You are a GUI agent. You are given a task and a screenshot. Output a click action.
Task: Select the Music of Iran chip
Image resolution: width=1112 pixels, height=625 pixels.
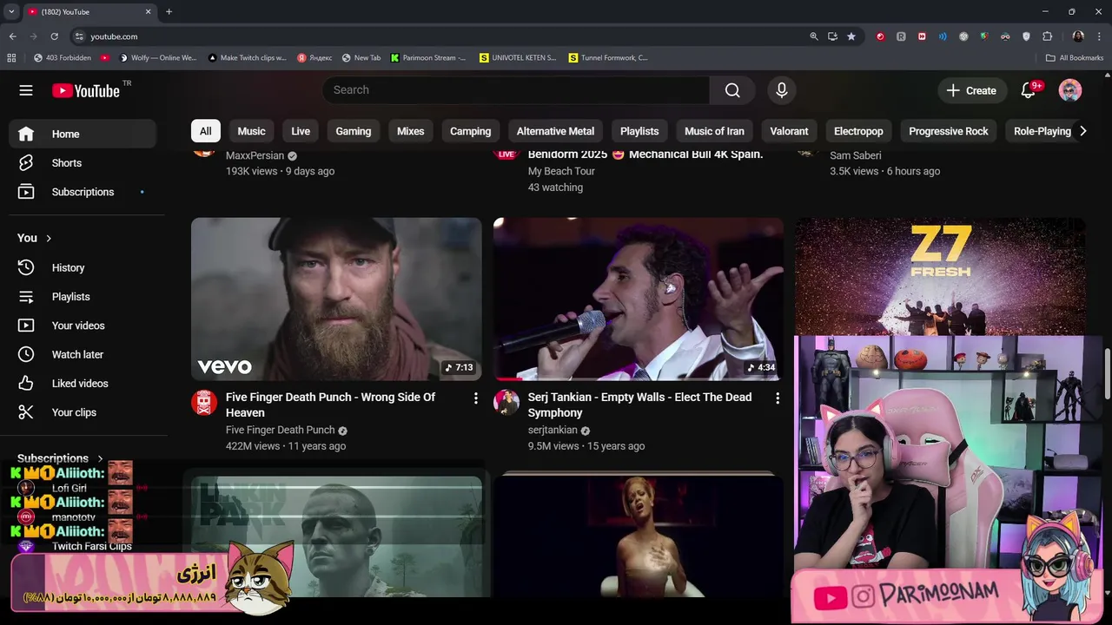pyautogui.click(x=714, y=131)
